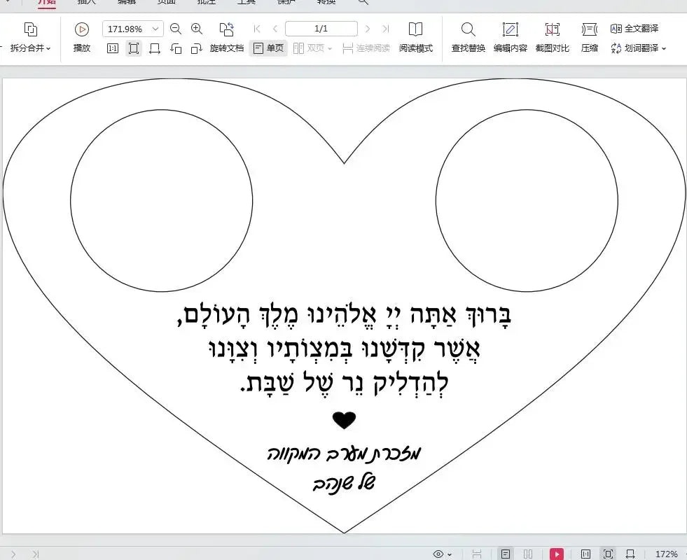Toggle double page icon in status bar

click(528, 554)
